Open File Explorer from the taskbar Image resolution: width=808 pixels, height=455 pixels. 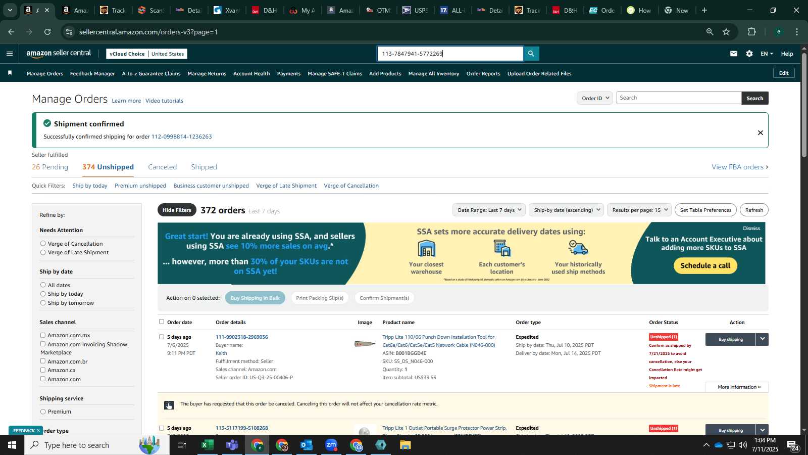406,445
